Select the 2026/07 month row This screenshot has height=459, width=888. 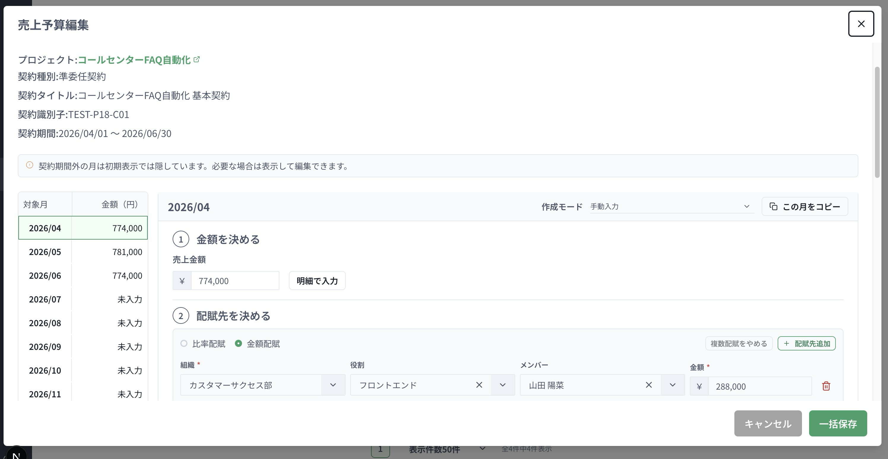pyautogui.click(x=83, y=299)
